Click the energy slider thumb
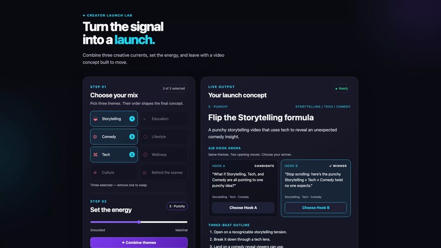Image resolution: width=441 pixels, height=248 pixels. click(139, 222)
